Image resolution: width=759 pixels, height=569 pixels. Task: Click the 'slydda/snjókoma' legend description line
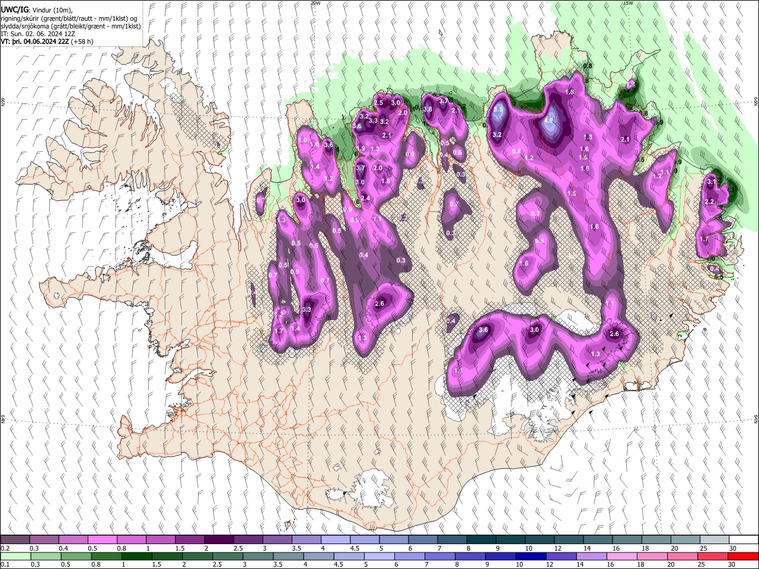coord(71,26)
